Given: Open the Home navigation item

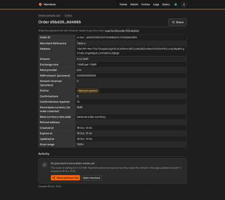Looking at the screenshot, I should (x=123, y=4).
